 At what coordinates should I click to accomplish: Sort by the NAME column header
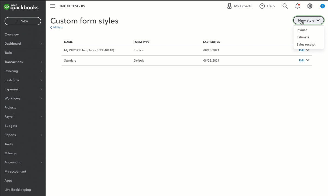point(68,42)
